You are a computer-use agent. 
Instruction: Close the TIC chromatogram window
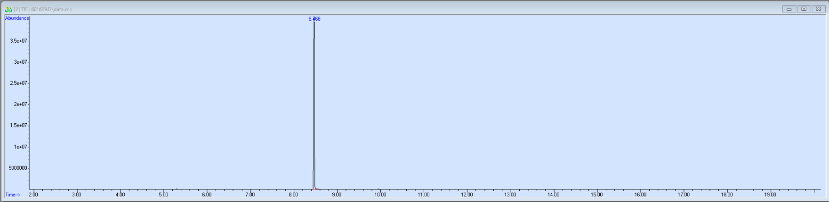click(818, 9)
